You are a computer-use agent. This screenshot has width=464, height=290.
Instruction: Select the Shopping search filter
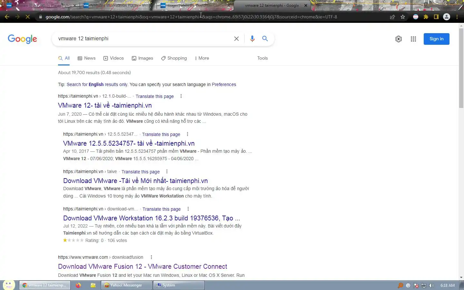174,58
